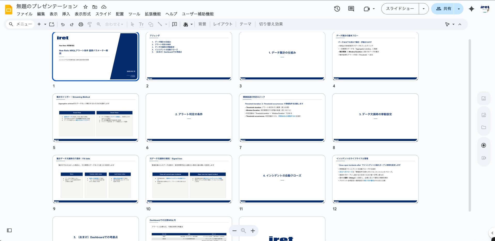The height and width of the screenshot is (241, 495).
Task: Select slide 12 インシデントのライフサイクル管理 thumbnail
Action: pyautogui.click(x=375, y=179)
